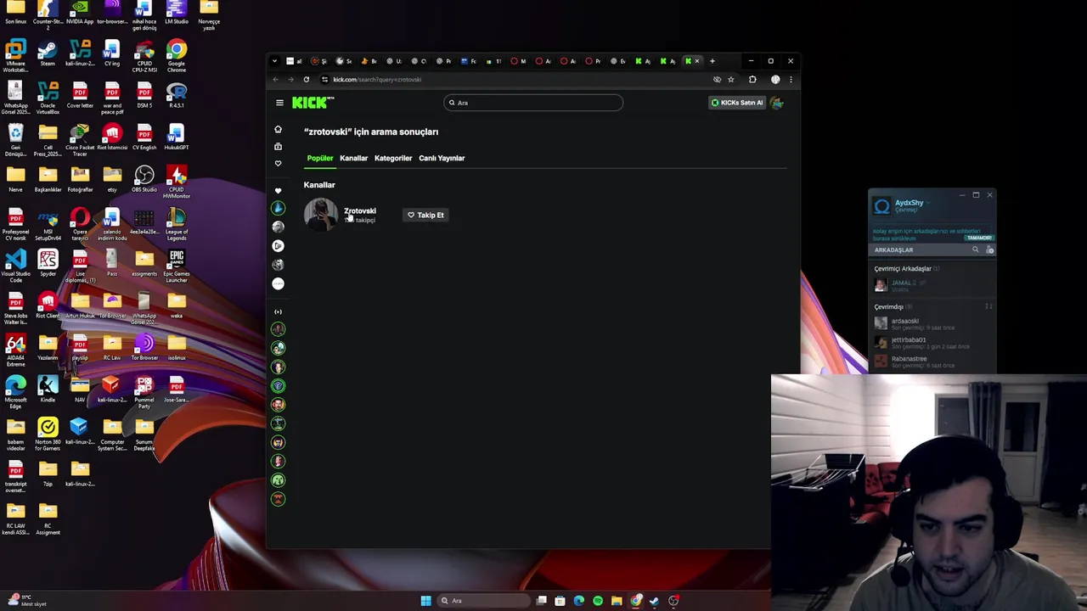Select the R 4.5.1 desktop icon
Screen dimensions: 1087x611
coord(177,95)
